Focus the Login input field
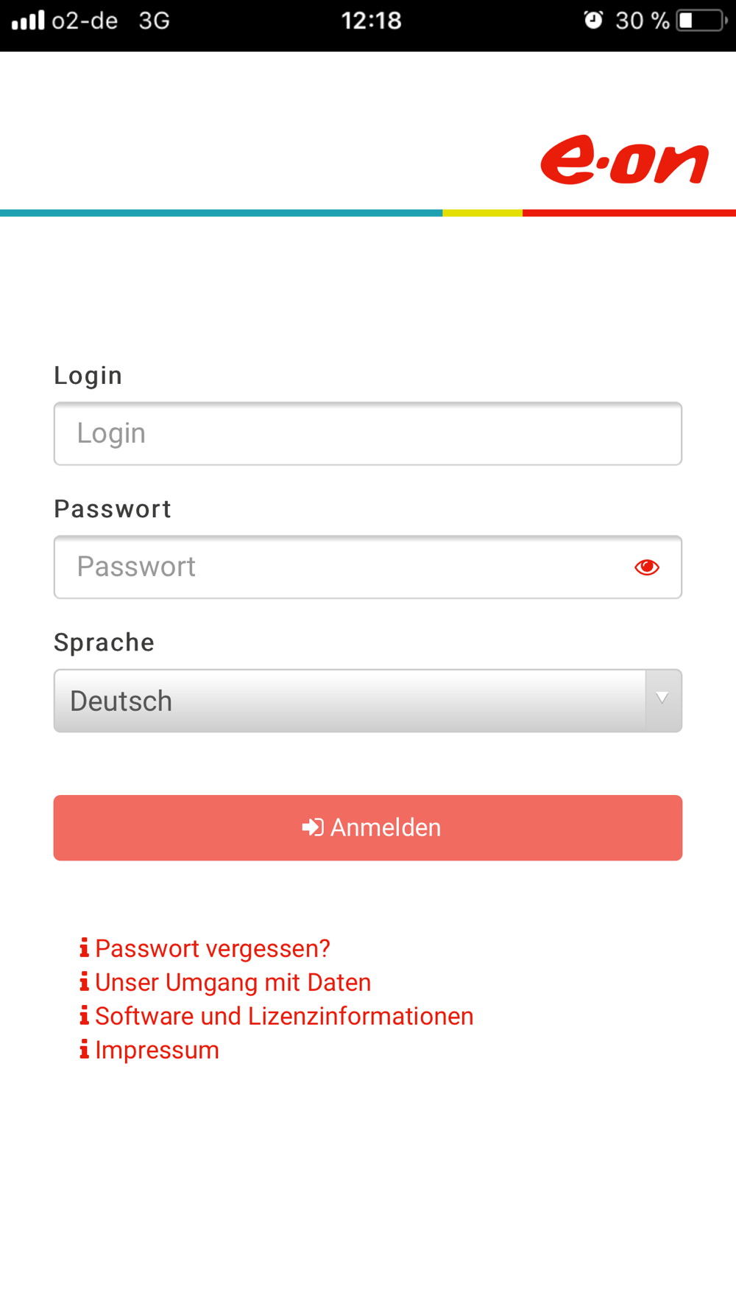This screenshot has width=736, height=1310. tap(368, 434)
